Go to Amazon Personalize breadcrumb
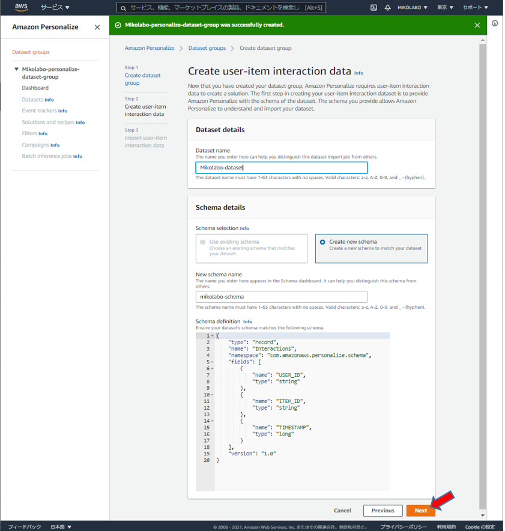505x531 pixels. point(150,48)
